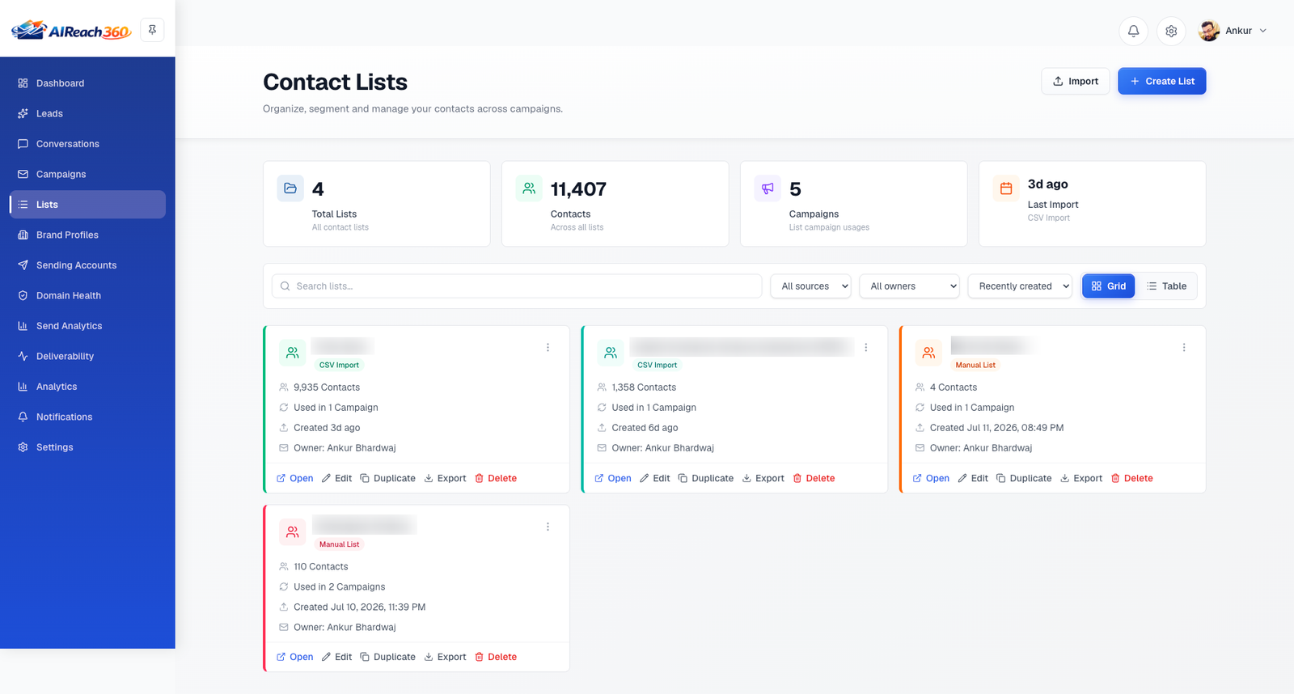Click the list icon on the 9,935 Contacts card
Image resolution: width=1294 pixels, height=694 pixels.
click(x=293, y=353)
